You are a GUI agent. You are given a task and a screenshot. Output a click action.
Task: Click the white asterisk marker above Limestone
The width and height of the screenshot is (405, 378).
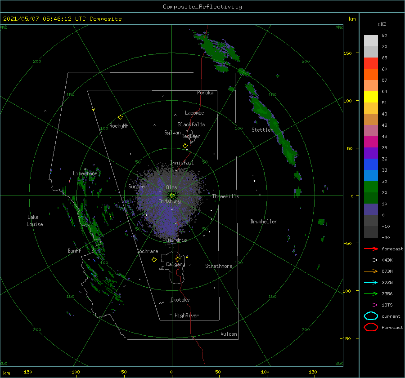click(85, 169)
